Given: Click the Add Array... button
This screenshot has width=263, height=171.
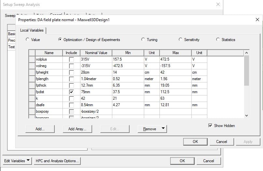Looking at the screenshot, I should [x=77, y=129].
